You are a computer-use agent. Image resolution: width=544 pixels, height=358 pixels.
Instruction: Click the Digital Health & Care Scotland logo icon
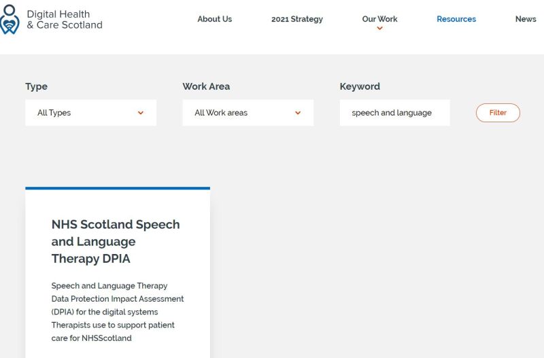(x=10, y=20)
